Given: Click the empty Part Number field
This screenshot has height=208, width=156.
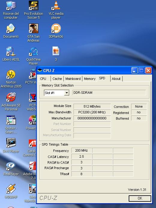Looking at the screenshot, I should pos(92,124).
